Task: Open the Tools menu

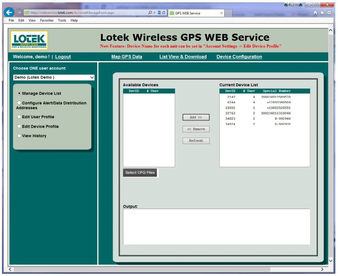Action: 62,20
